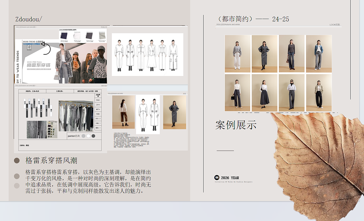Image resolution: width=364 pixels, height=221 pixels.
Task: Click the 'WOW-TREND 主题趋势' label
Action: 33,41
